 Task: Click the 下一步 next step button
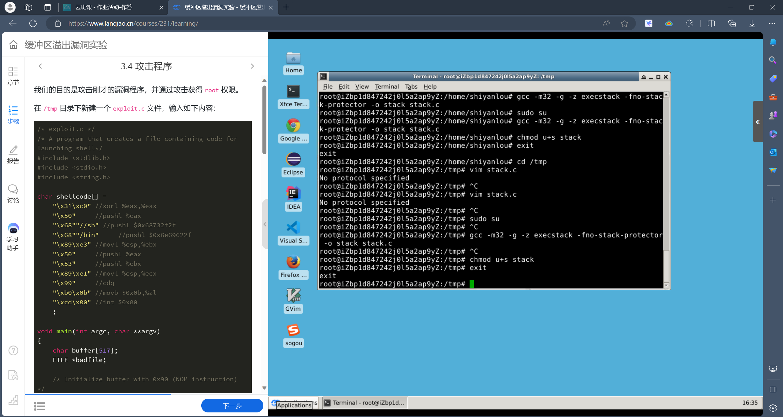pyautogui.click(x=232, y=405)
